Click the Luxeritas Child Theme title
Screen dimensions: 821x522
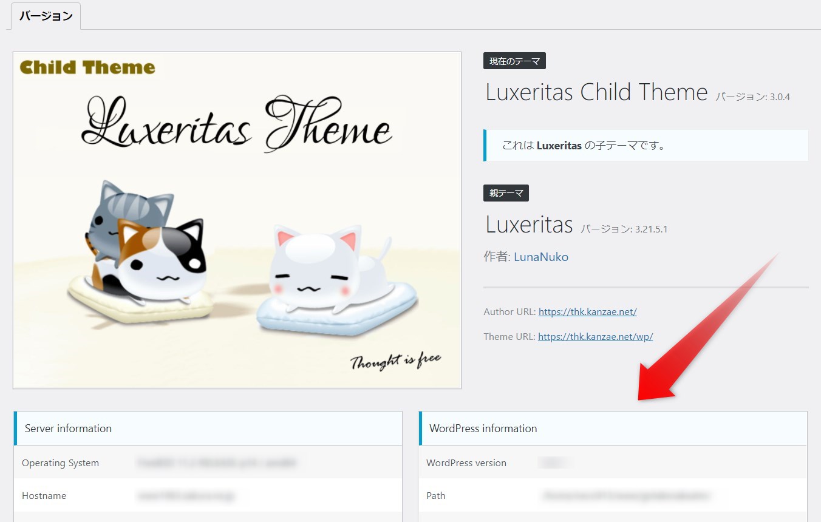pos(596,92)
